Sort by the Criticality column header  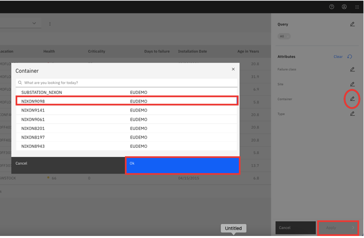[x=97, y=51]
